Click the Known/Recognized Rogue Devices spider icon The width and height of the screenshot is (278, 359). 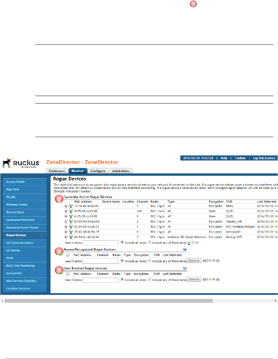(59, 251)
